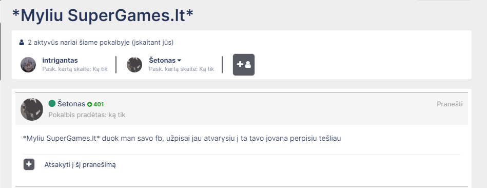Open intrigantas profile name link
This screenshot has height=188, width=487.
(x=60, y=60)
